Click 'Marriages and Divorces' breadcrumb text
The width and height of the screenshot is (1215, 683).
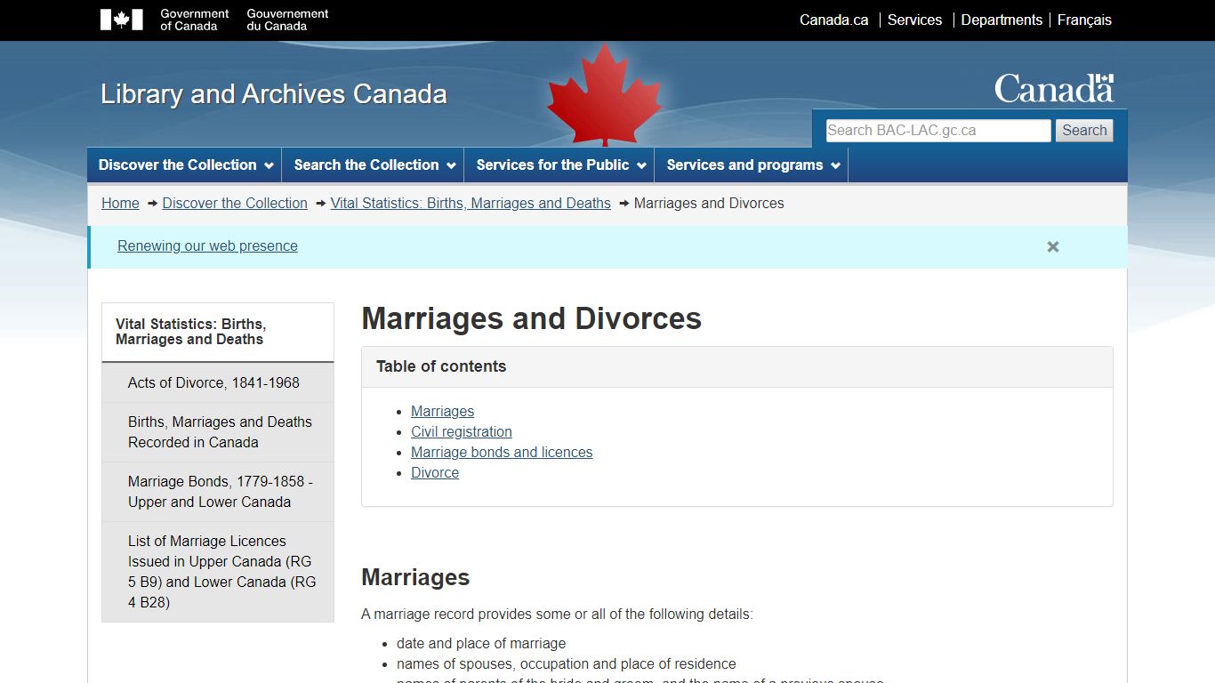[x=709, y=204]
